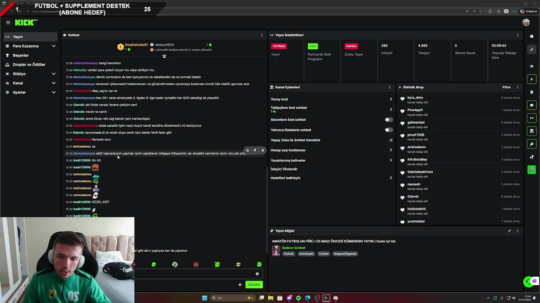Delete the hovered chat message with trash icon
The image size is (540, 303).
click(262, 150)
